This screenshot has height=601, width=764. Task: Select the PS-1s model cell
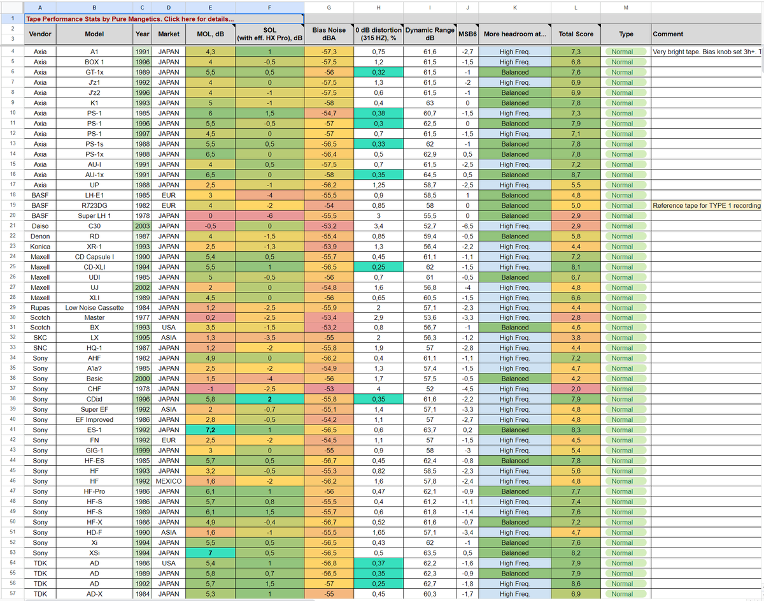[94, 144]
